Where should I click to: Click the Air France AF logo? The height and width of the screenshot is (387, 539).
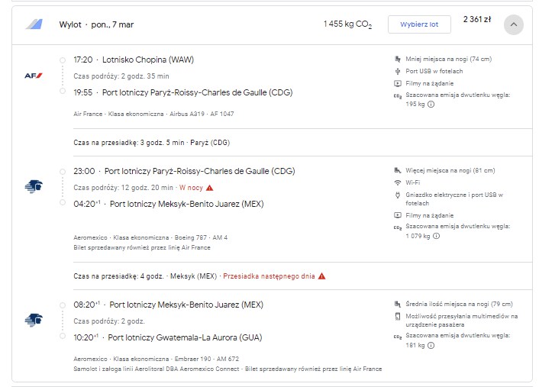pos(34,76)
